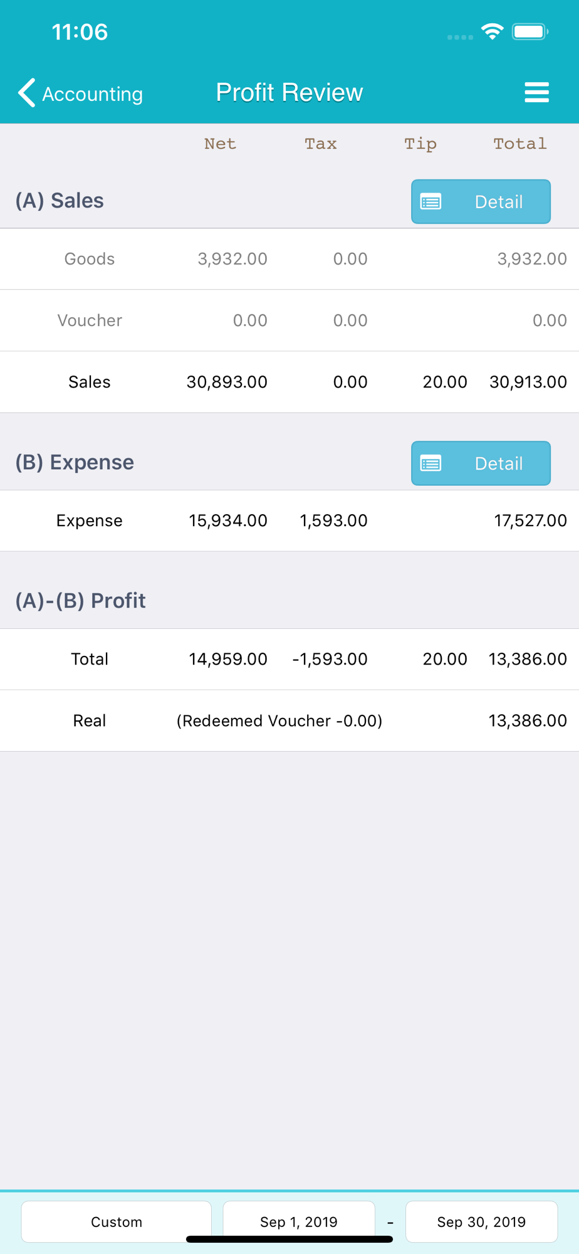
Task: Go back to Accounting
Action: (80, 93)
